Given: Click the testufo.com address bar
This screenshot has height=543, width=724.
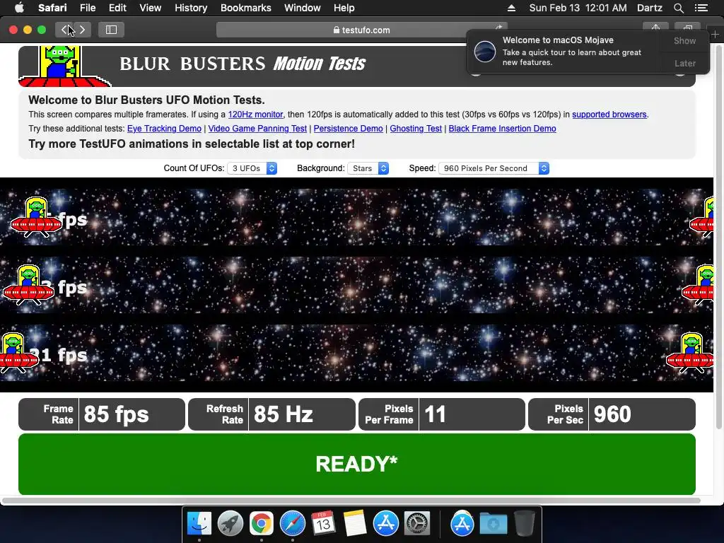Looking at the screenshot, I should pos(361,30).
